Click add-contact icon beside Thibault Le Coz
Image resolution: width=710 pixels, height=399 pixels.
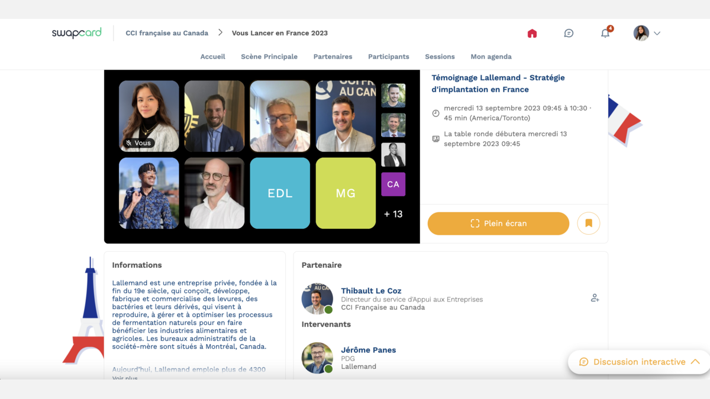[x=595, y=298]
